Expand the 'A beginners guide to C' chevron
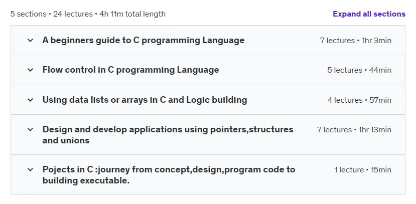Screen dimensions: 416x204 tap(31, 41)
